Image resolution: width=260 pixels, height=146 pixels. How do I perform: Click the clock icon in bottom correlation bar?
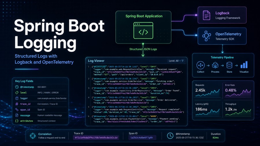coord(170,136)
